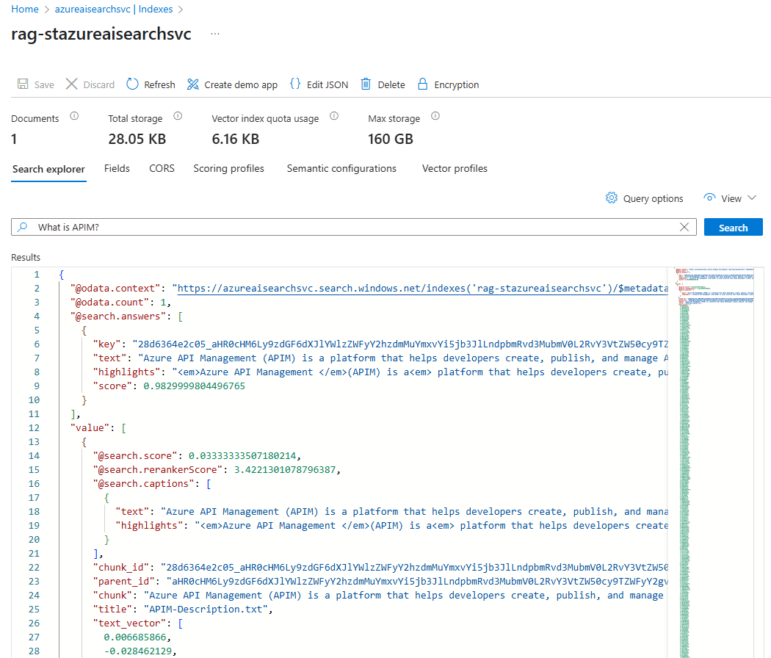This screenshot has width=771, height=658.
Task: Clear the search query with X
Action: (x=684, y=227)
